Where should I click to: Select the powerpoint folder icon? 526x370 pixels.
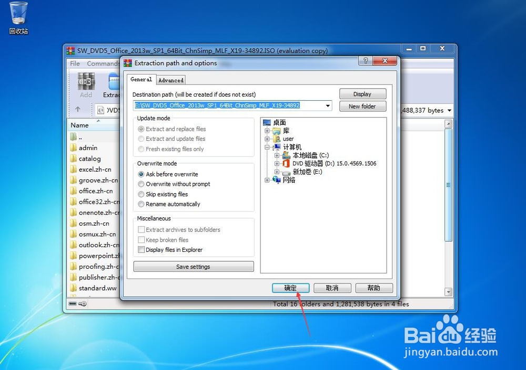74,256
